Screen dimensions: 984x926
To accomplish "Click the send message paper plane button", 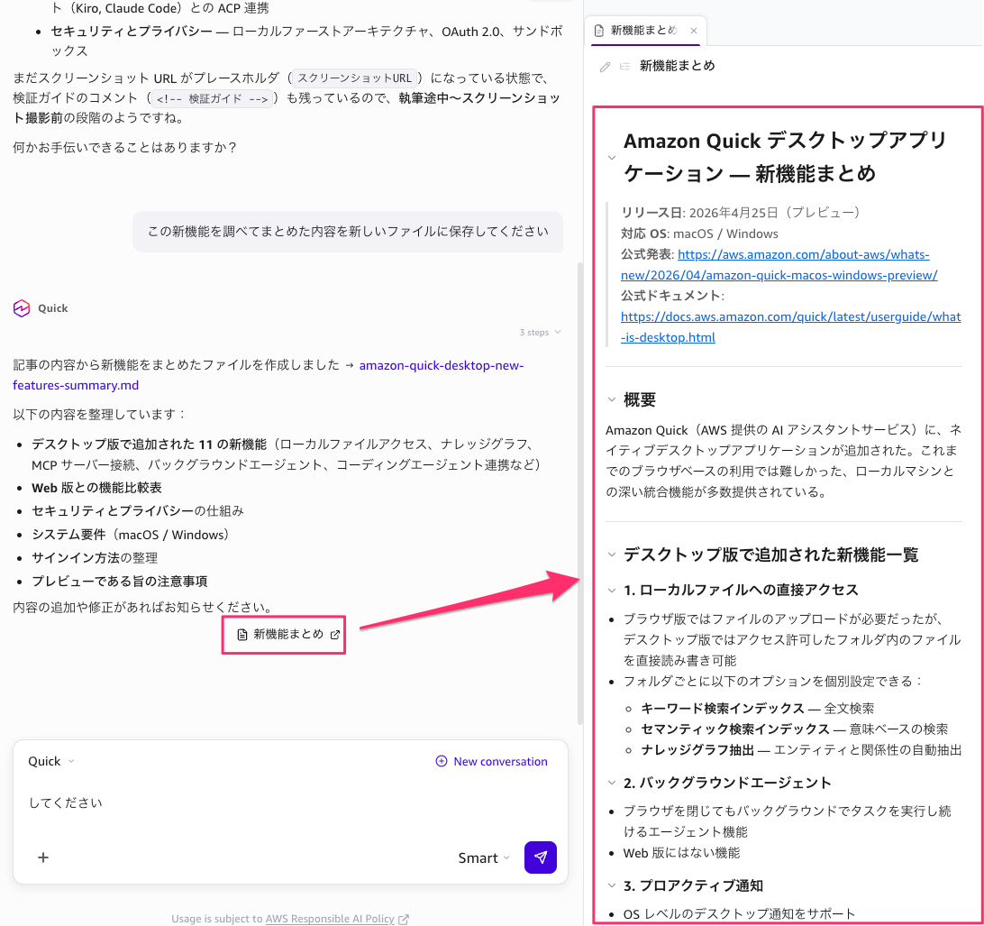I will [x=541, y=857].
